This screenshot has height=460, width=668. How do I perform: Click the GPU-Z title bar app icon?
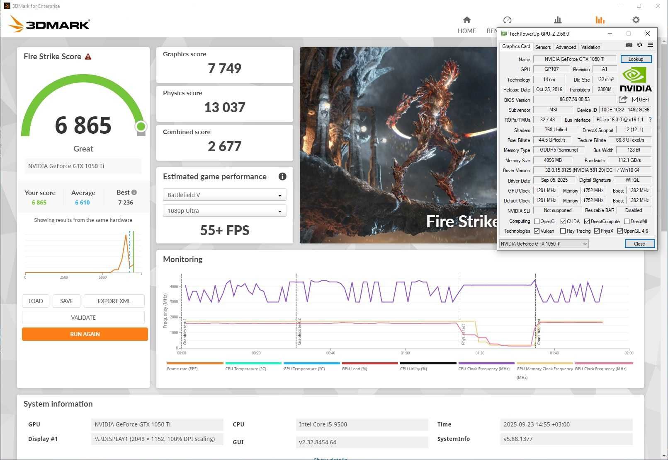(504, 34)
